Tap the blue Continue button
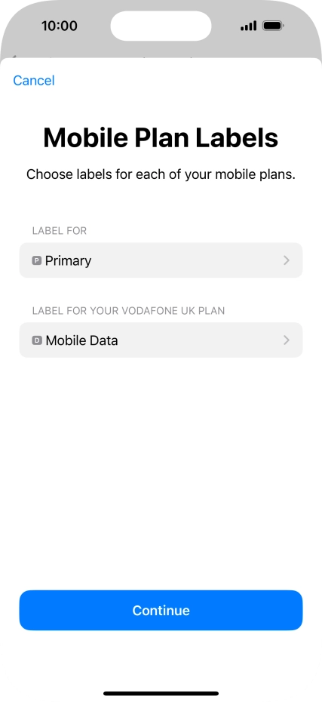The image size is (322, 702). (x=161, y=610)
